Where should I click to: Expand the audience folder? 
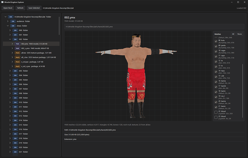8,21
